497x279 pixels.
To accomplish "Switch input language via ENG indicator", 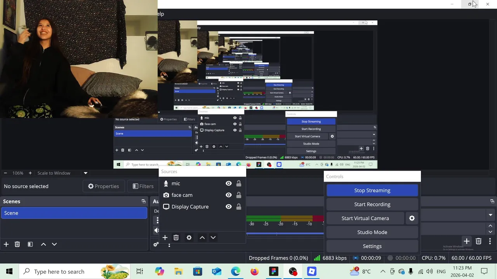I will pos(441,271).
